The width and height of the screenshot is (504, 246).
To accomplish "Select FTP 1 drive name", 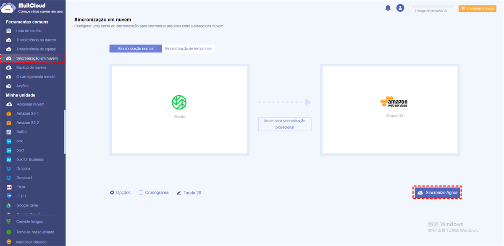I will point(21,196).
